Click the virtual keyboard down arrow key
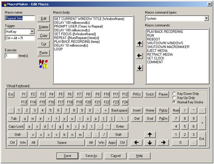The image size is (214, 164). tap(150, 143)
